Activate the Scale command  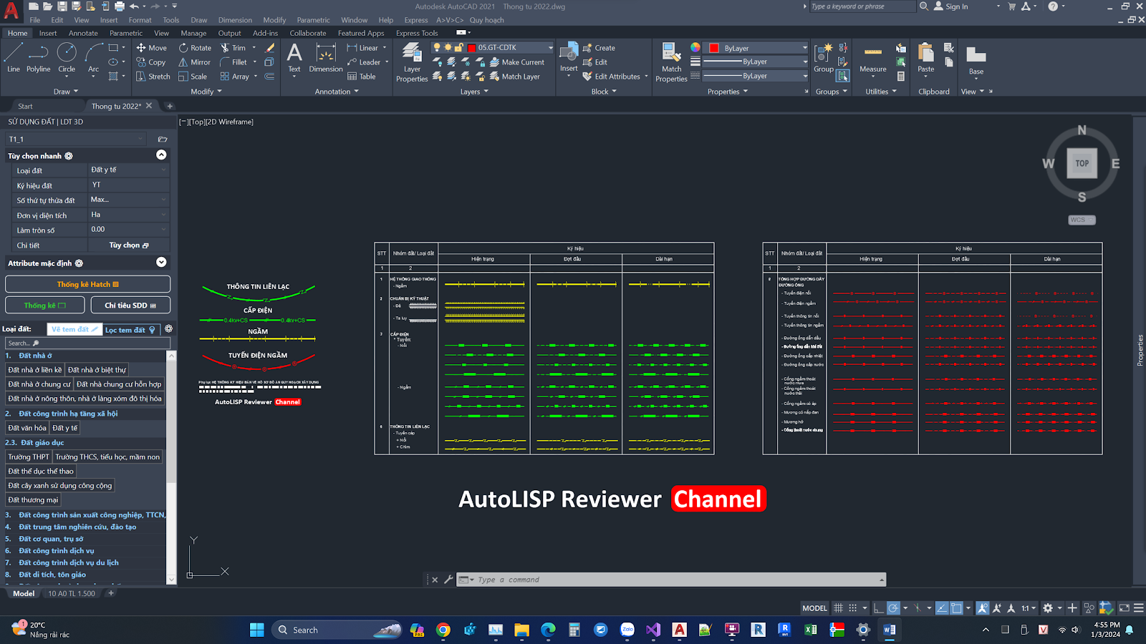click(193, 77)
